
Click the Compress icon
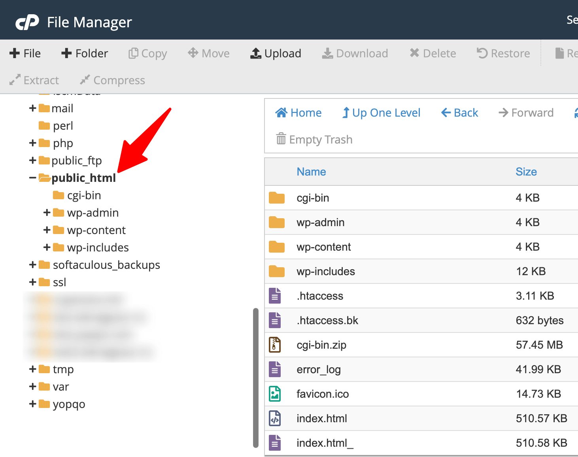pyautogui.click(x=84, y=79)
